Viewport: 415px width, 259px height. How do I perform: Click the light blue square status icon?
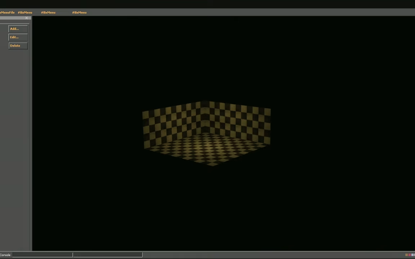[413, 255]
